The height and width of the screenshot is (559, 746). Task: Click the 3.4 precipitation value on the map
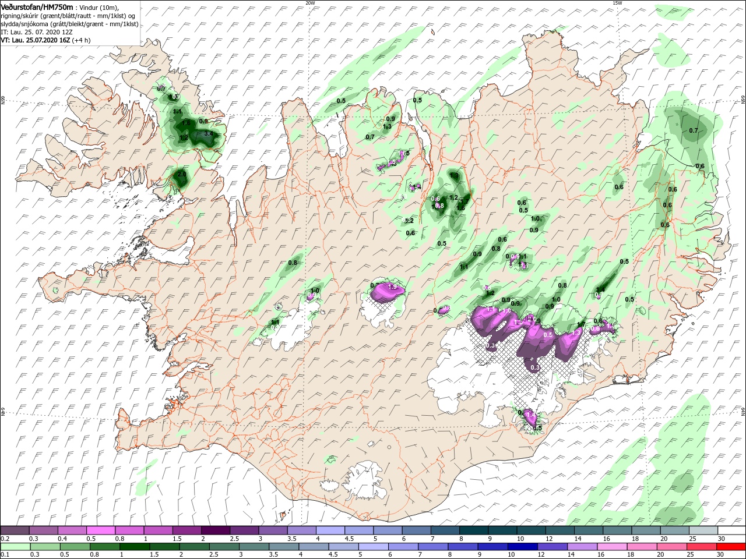(210, 134)
